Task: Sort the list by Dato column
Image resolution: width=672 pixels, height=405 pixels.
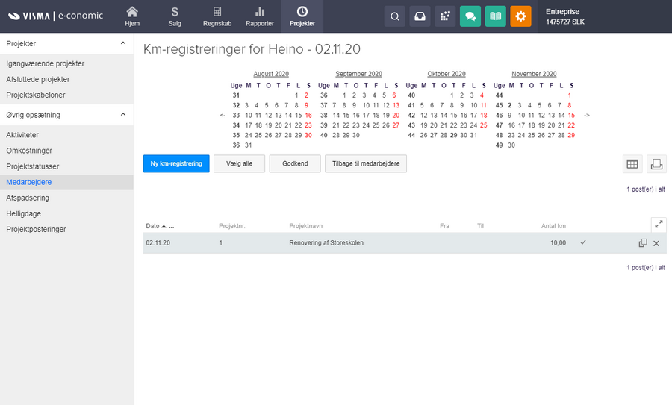Action: pyautogui.click(x=152, y=225)
